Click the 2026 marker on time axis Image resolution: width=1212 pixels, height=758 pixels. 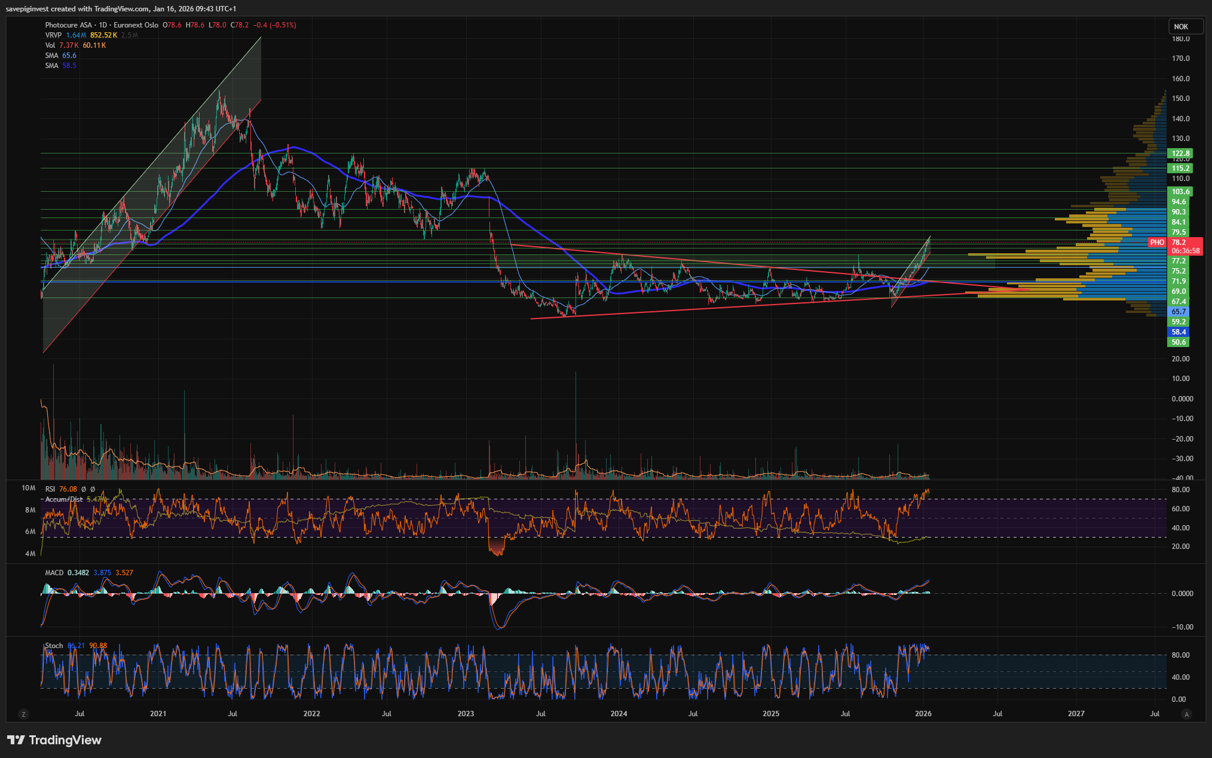click(x=923, y=714)
